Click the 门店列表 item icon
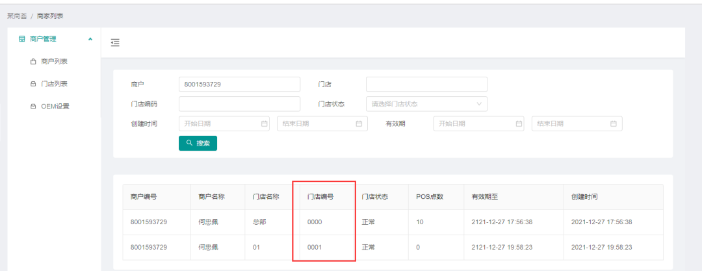Image resolution: width=702 pixels, height=271 pixels. coord(33,84)
